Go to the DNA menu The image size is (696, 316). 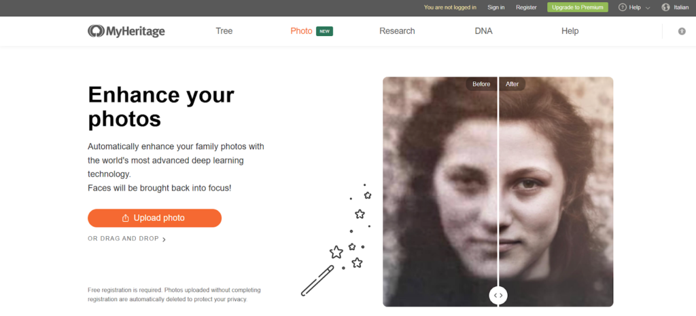tap(483, 31)
